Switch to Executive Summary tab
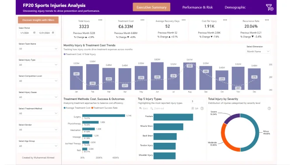The height and width of the screenshot is (165, 294). click(151, 7)
